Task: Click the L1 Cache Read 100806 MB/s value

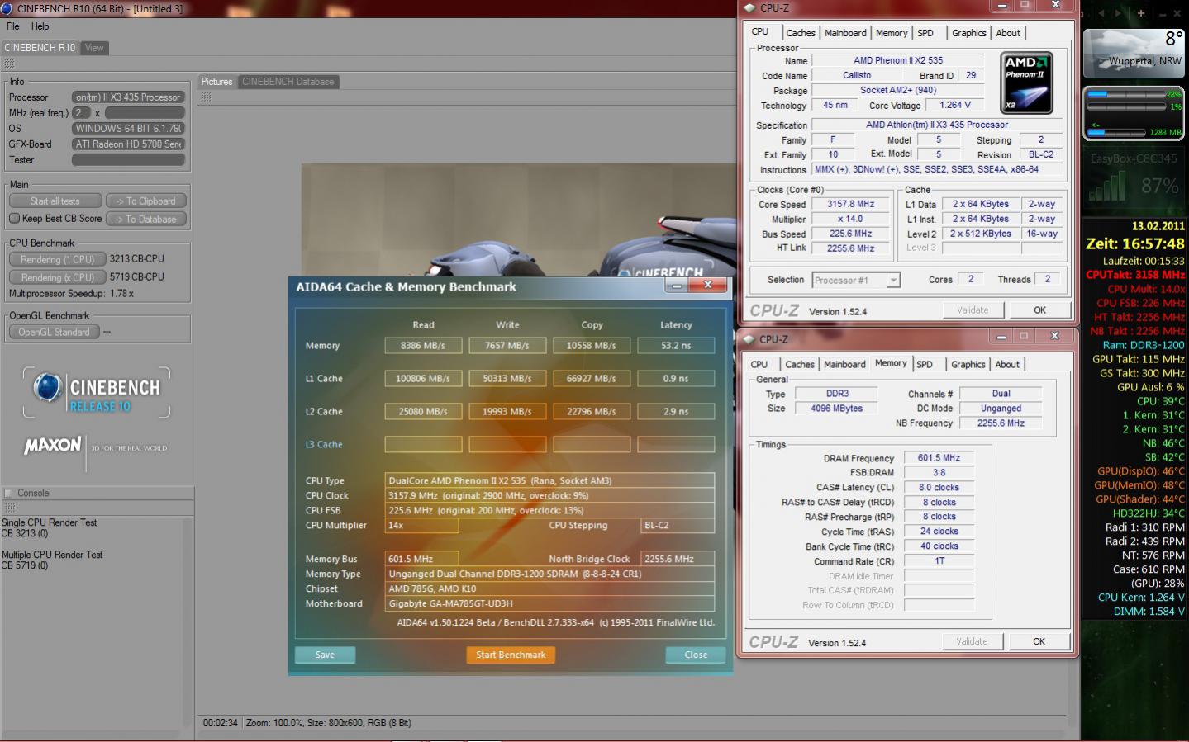Action: point(423,379)
